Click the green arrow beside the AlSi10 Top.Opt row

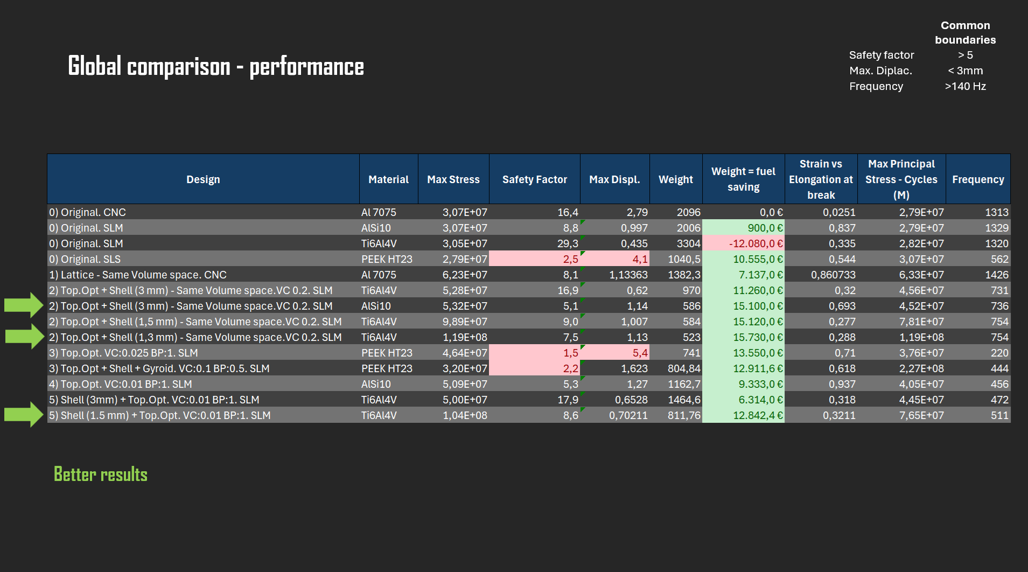[24, 305]
